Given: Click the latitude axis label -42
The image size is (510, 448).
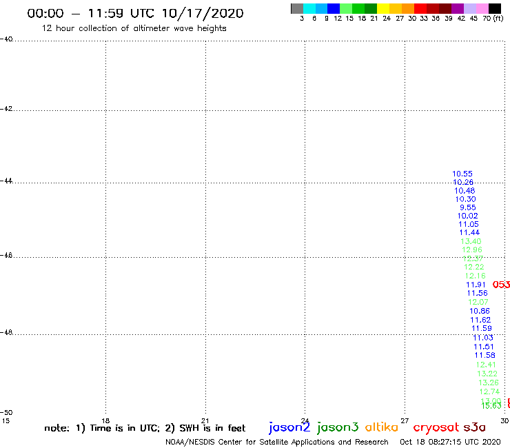Looking at the screenshot, I should pyautogui.click(x=6, y=109).
